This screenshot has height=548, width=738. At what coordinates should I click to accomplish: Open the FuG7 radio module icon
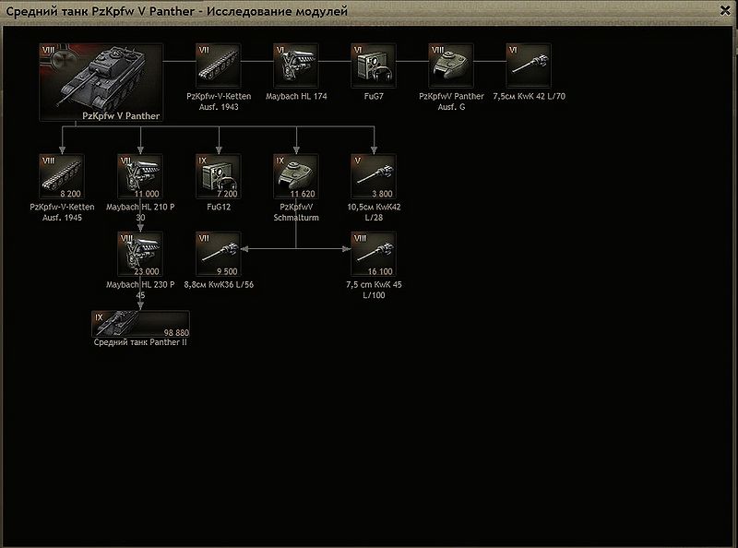374,66
